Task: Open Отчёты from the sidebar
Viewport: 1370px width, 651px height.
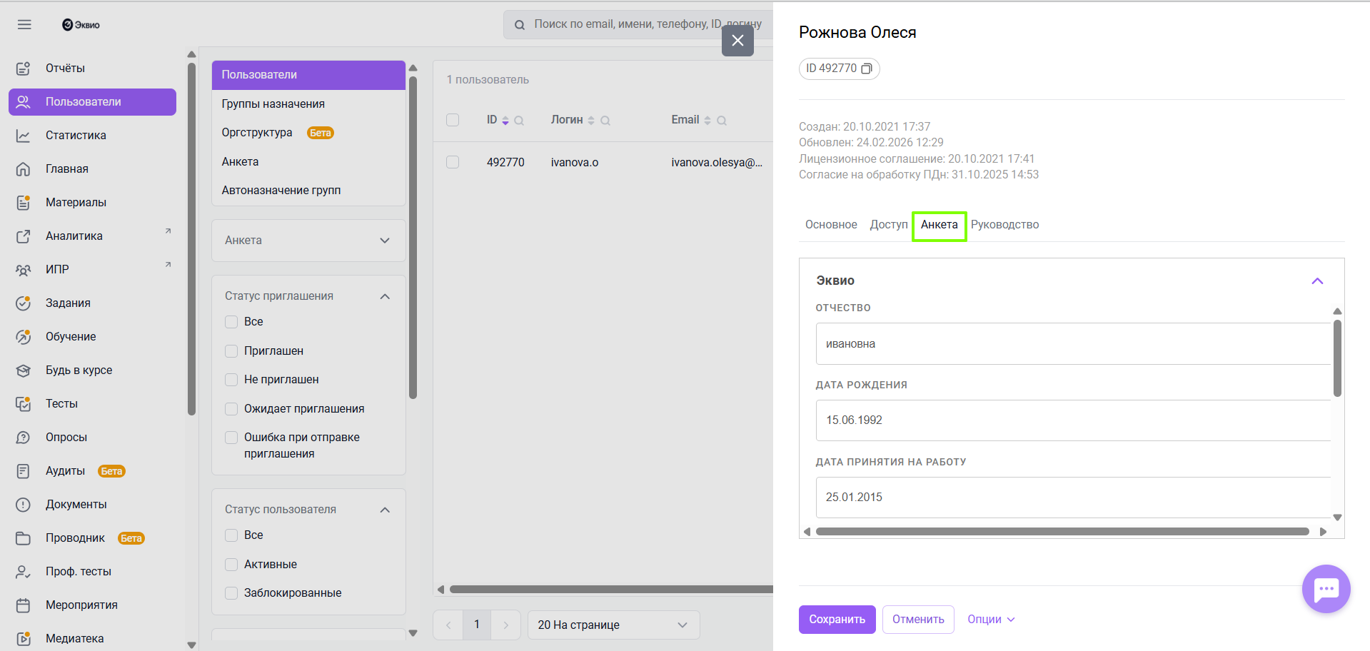Action: pyautogui.click(x=65, y=69)
